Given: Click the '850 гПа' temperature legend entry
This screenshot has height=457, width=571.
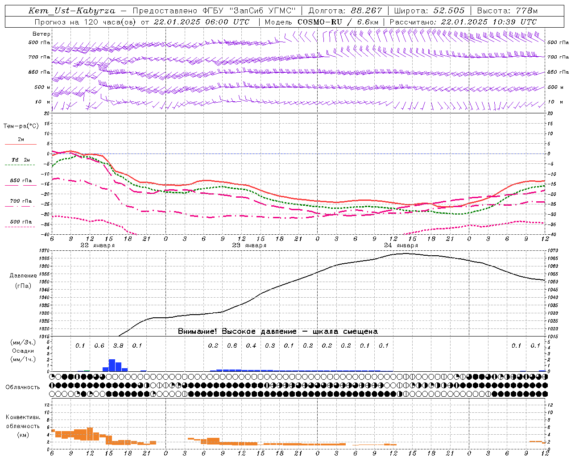Looking at the screenshot, I should click(x=21, y=181).
